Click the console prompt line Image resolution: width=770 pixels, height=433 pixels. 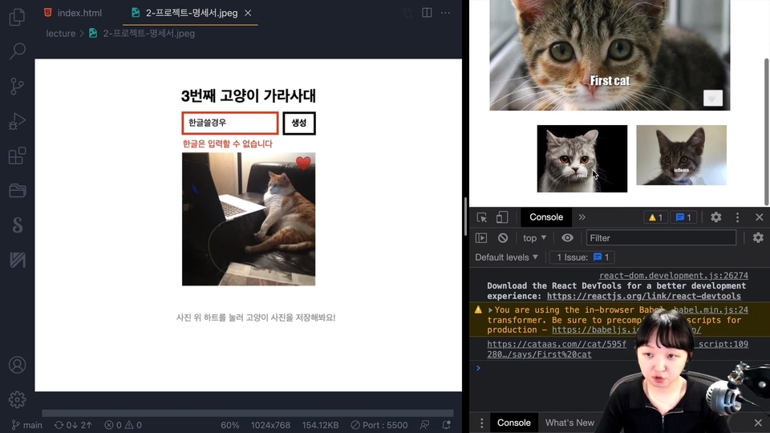(x=550, y=368)
